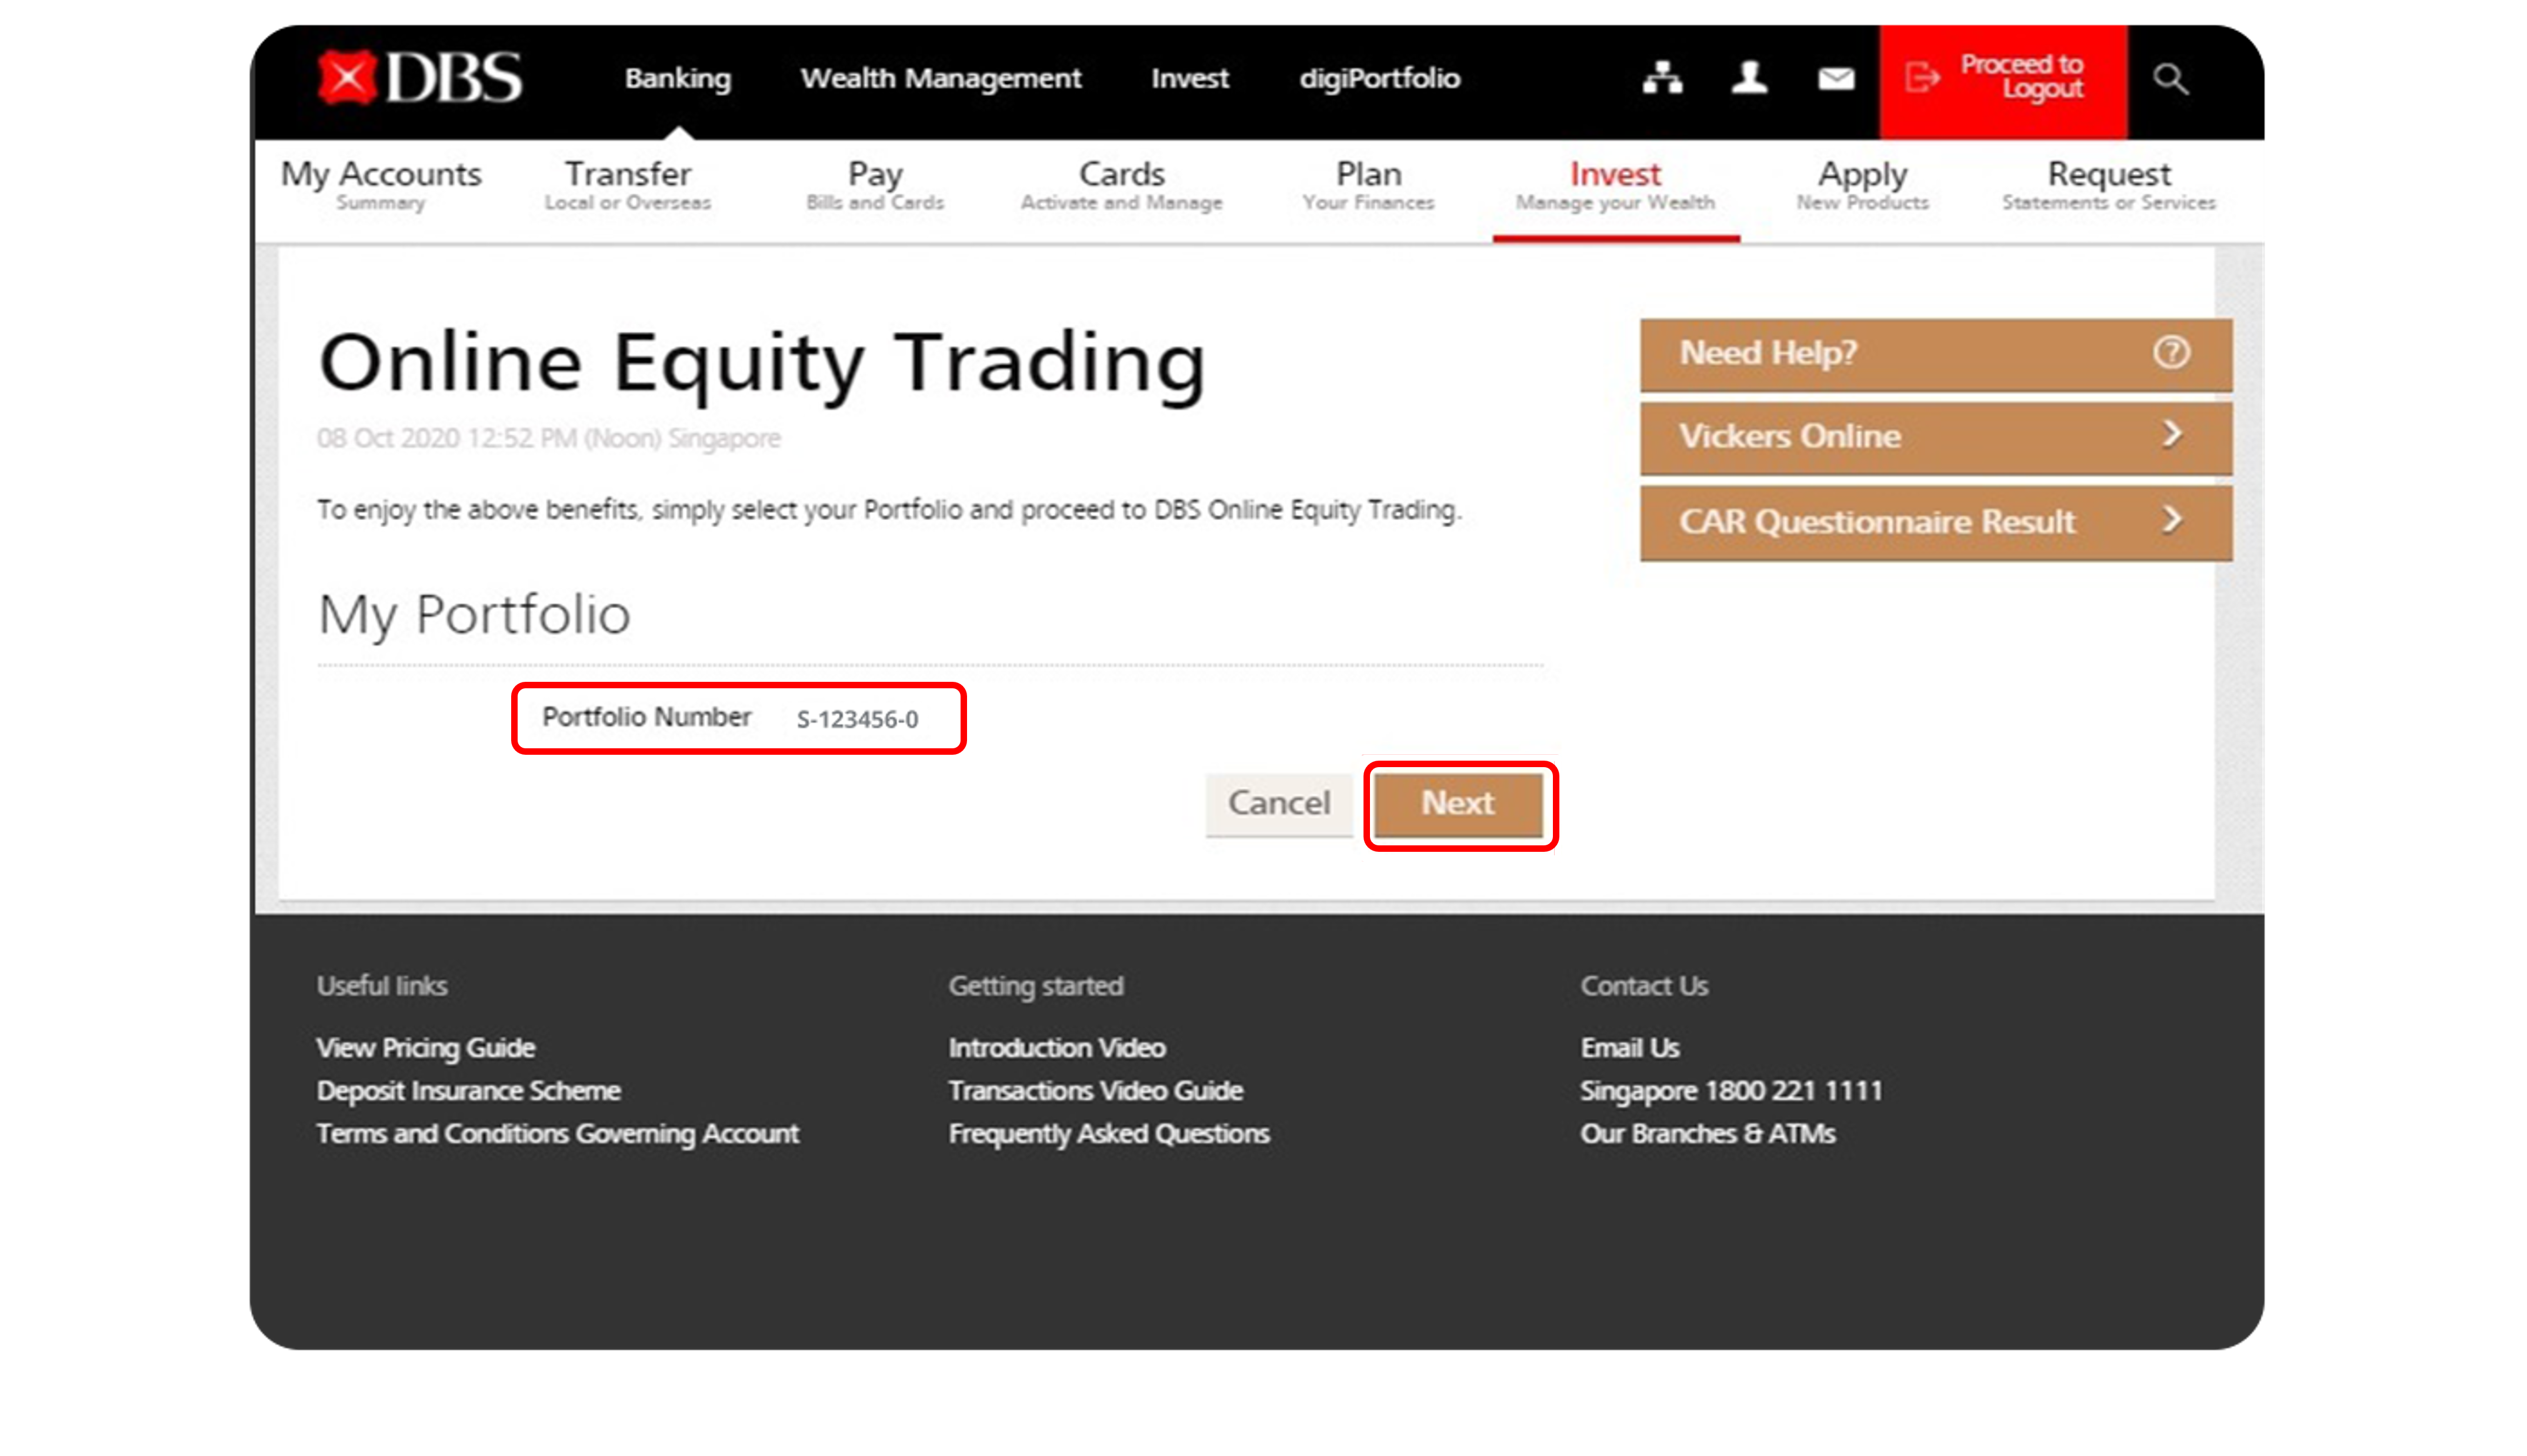2527x1456 pixels.
Task: Select the Banking top menu
Action: click(x=678, y=78)
